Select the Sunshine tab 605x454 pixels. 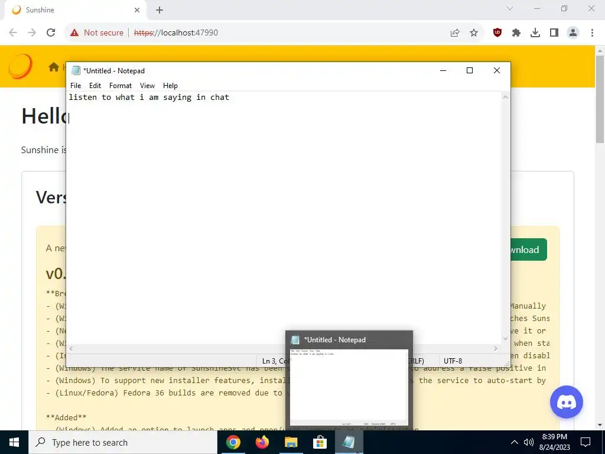click(75, 10)
